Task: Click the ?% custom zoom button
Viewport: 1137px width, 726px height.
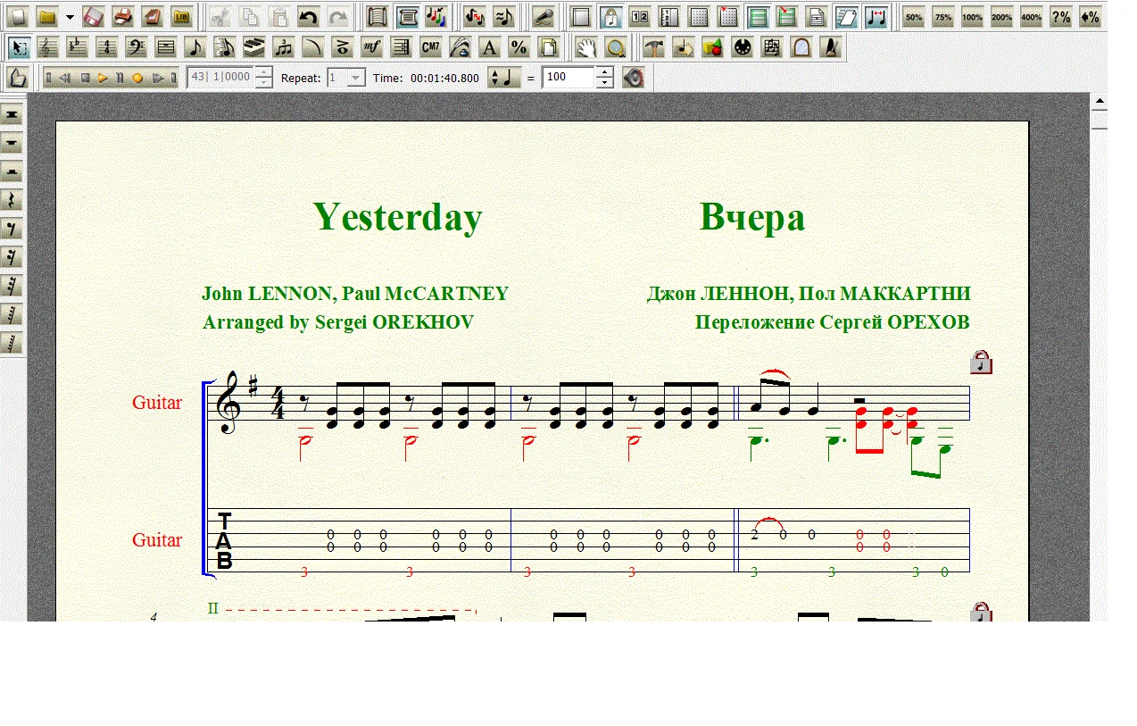Action: 1061,16
